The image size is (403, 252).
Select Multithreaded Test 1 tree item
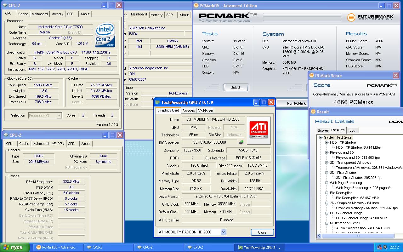[x=345, y=223]
